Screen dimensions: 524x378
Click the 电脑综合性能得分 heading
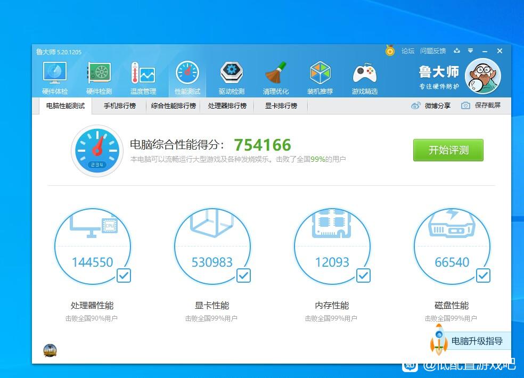click(177, 145)
